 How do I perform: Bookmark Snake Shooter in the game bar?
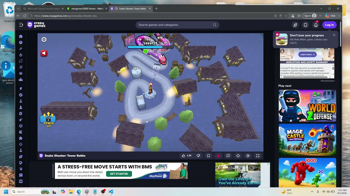[x=208, y=156]
